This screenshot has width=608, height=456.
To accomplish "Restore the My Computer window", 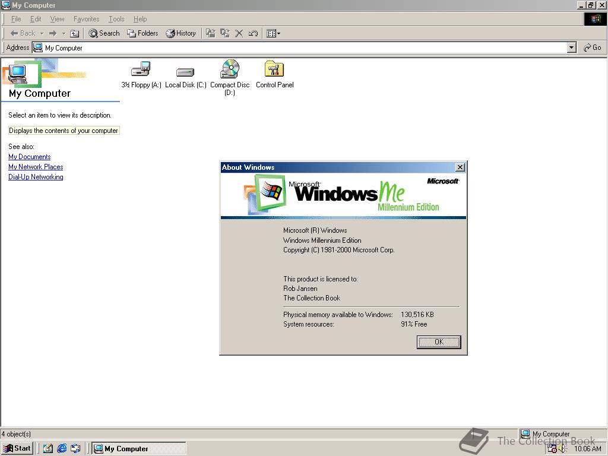I will pyautogui.click(x=591, y=5).
